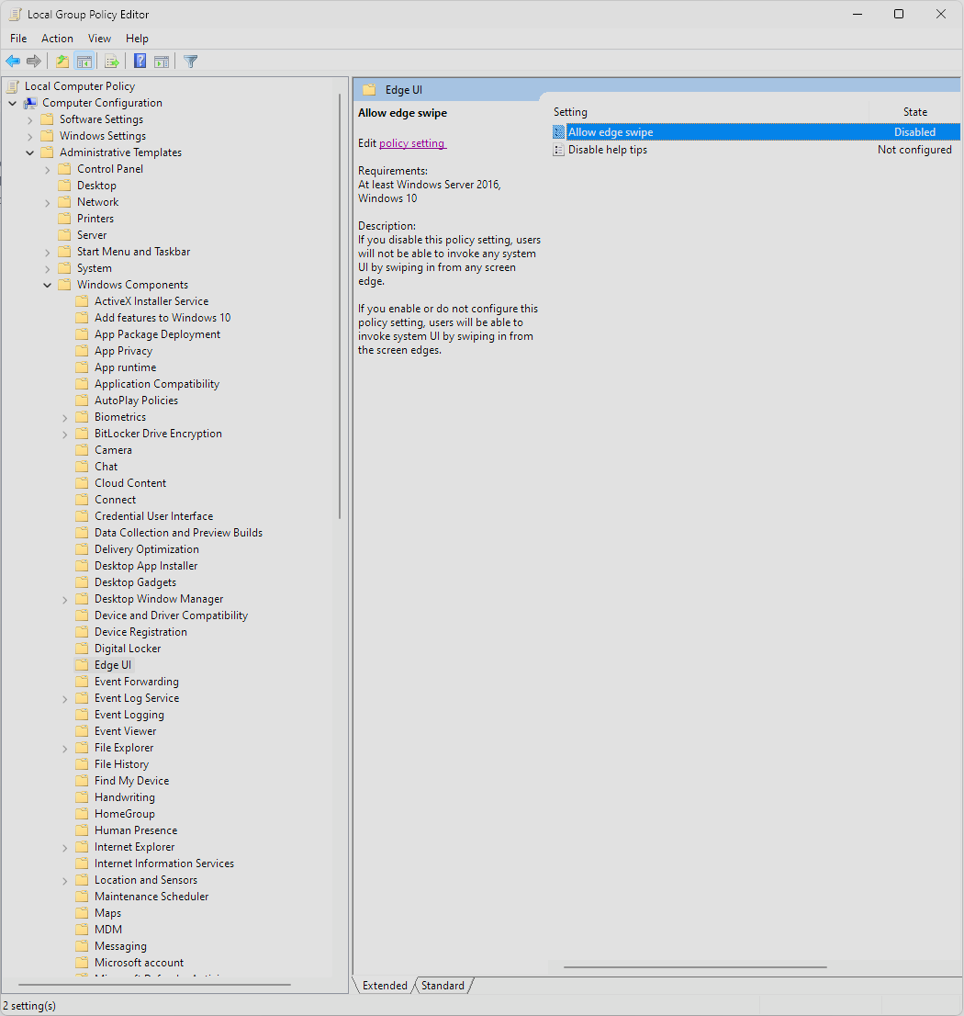The height and width of the screenshot is (1016, 964).
Task: Click the Export List toolbar icon
Action: 112,62
